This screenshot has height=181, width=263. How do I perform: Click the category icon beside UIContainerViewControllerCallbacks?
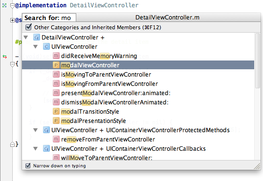(46, 148)
